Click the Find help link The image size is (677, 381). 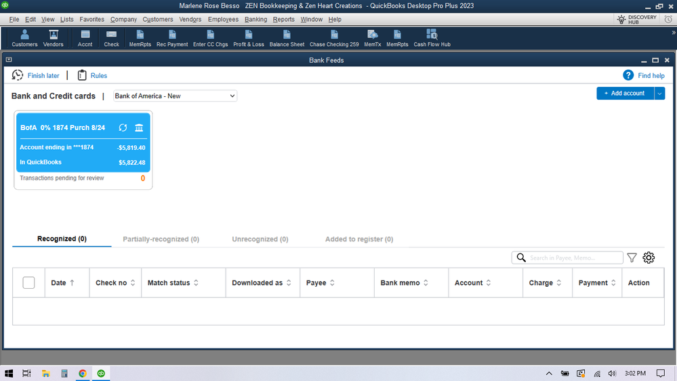coord(651,76)
